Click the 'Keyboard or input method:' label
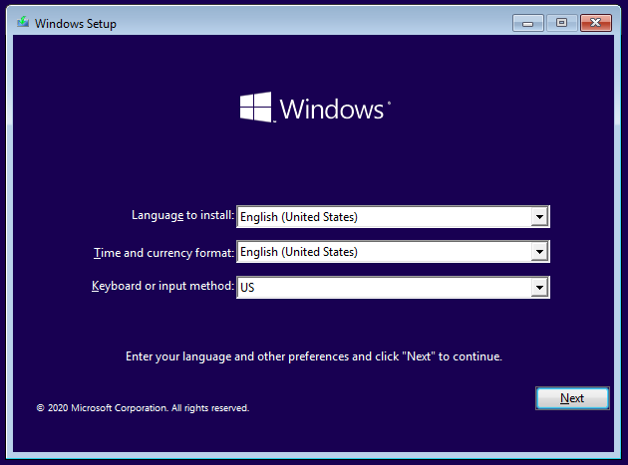Image resolution: width=628 pixels, height=465 pixels. [163, 286]
